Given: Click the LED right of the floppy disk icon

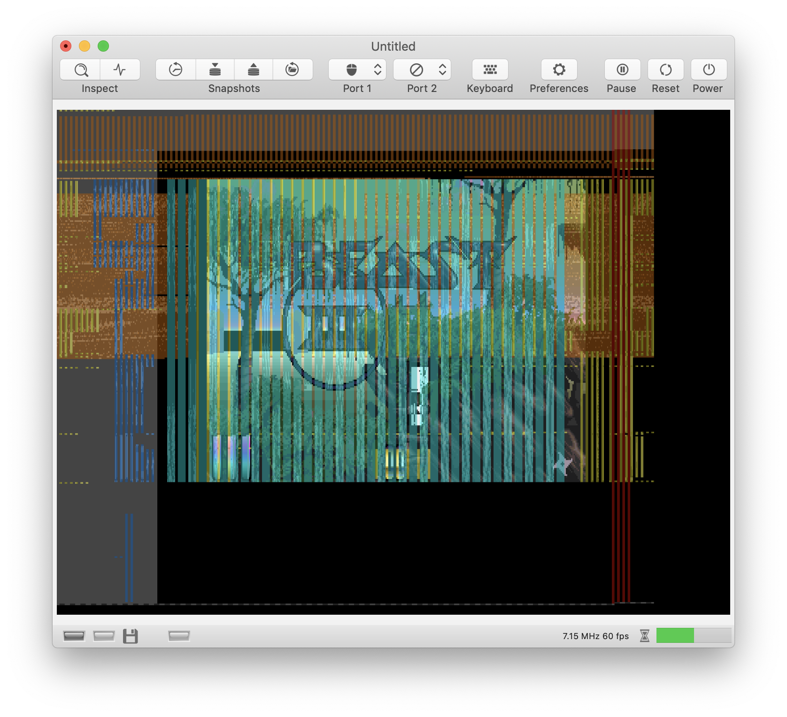Looking at the screenshot, I should click(x=179, y=636).
